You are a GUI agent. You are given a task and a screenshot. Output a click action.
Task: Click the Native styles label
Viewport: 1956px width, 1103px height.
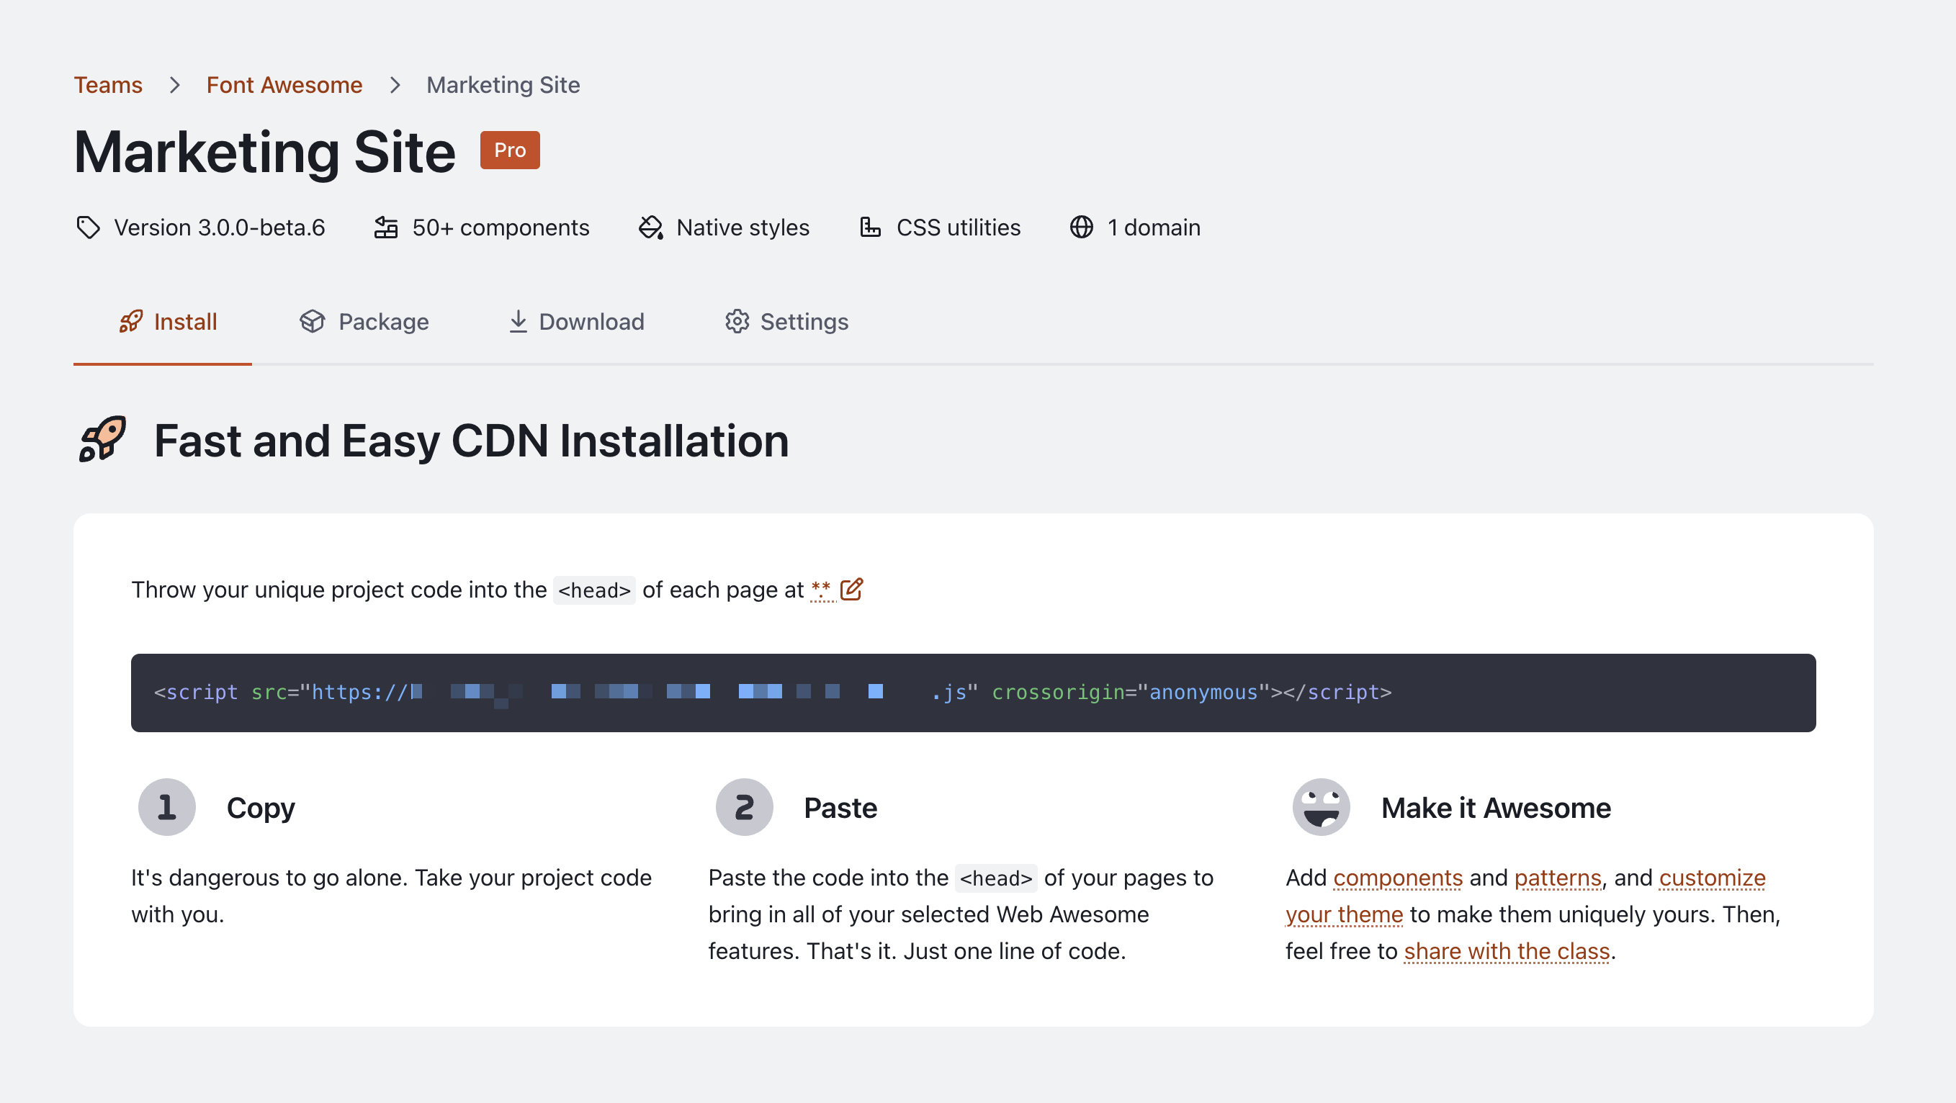pyautogui.click(x=743, y=228)
